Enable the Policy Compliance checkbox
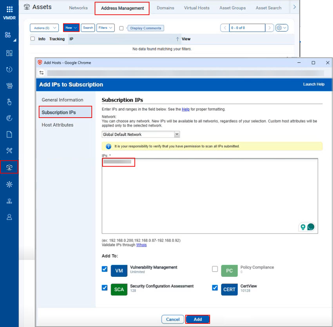333x327 pixels. click(215, 269)
